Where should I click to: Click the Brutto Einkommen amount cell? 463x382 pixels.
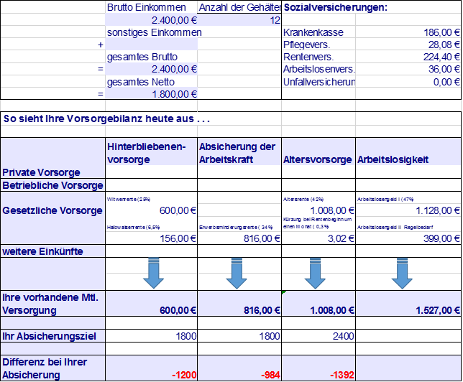pos(151,20)
